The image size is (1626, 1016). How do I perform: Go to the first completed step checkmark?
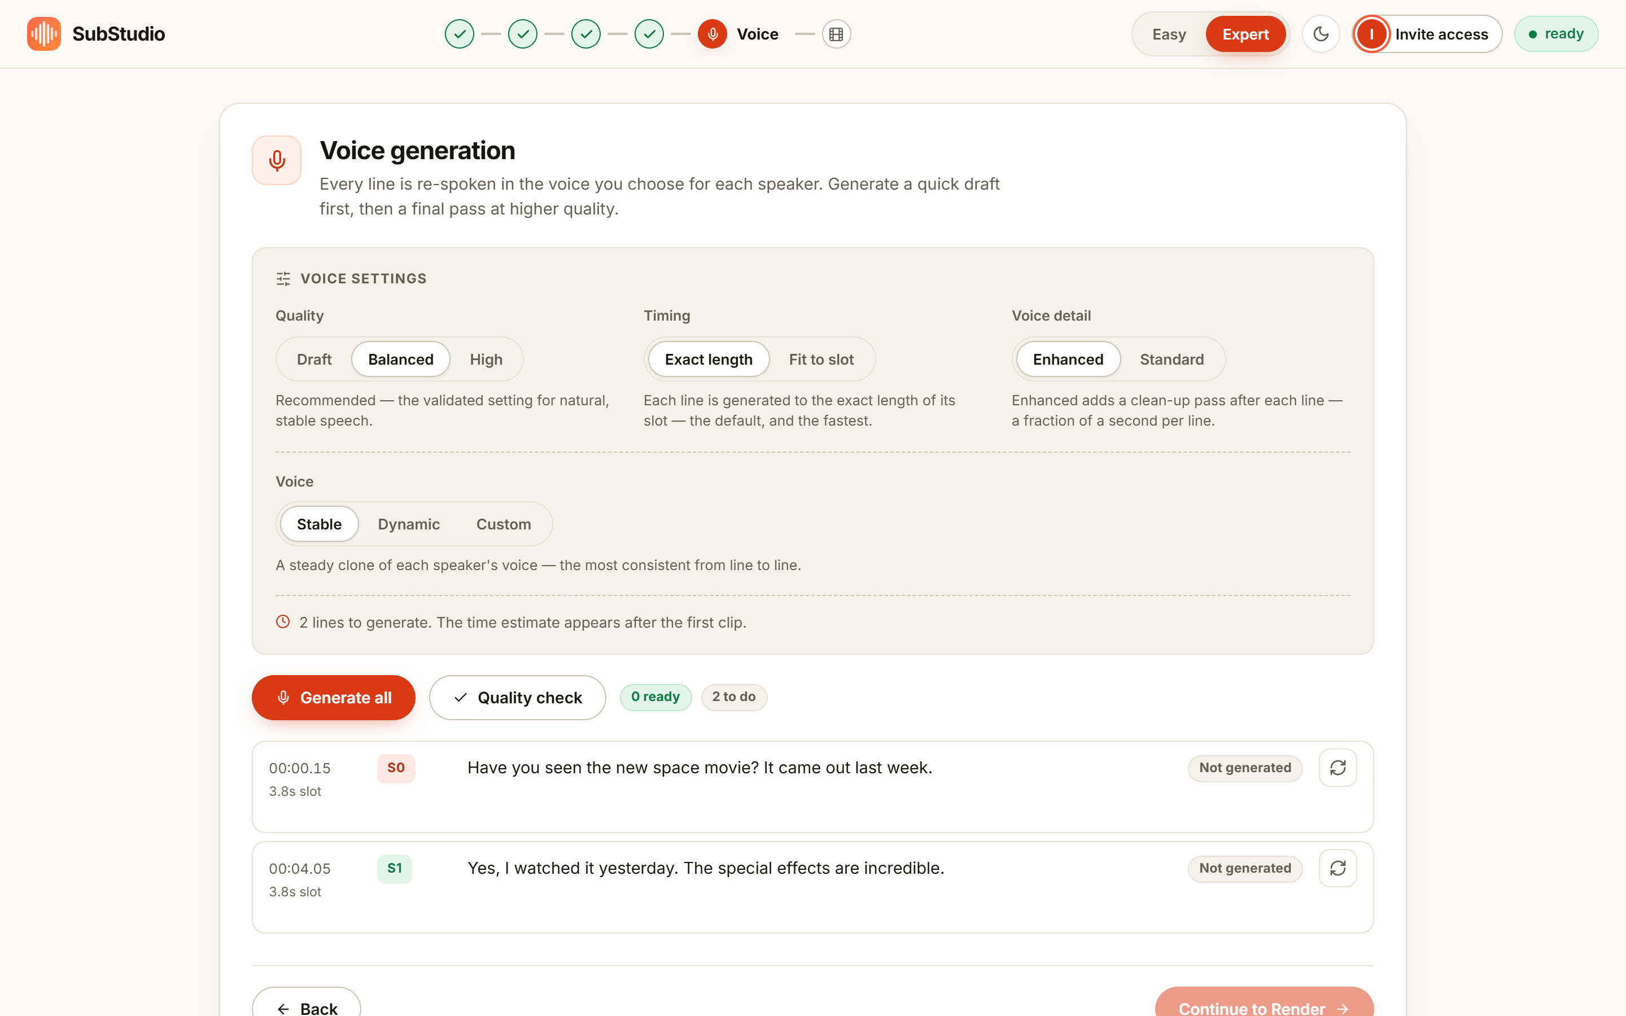(x=460, y=34)
